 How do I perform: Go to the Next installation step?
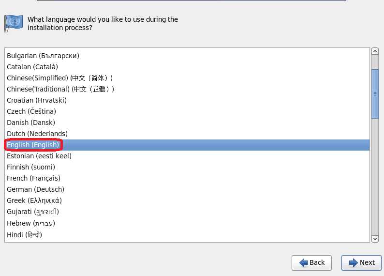point(361,263)
